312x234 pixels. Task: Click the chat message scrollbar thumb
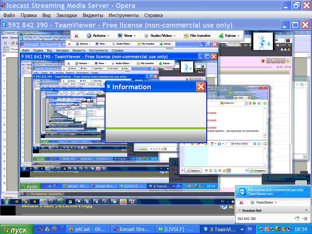264,135
